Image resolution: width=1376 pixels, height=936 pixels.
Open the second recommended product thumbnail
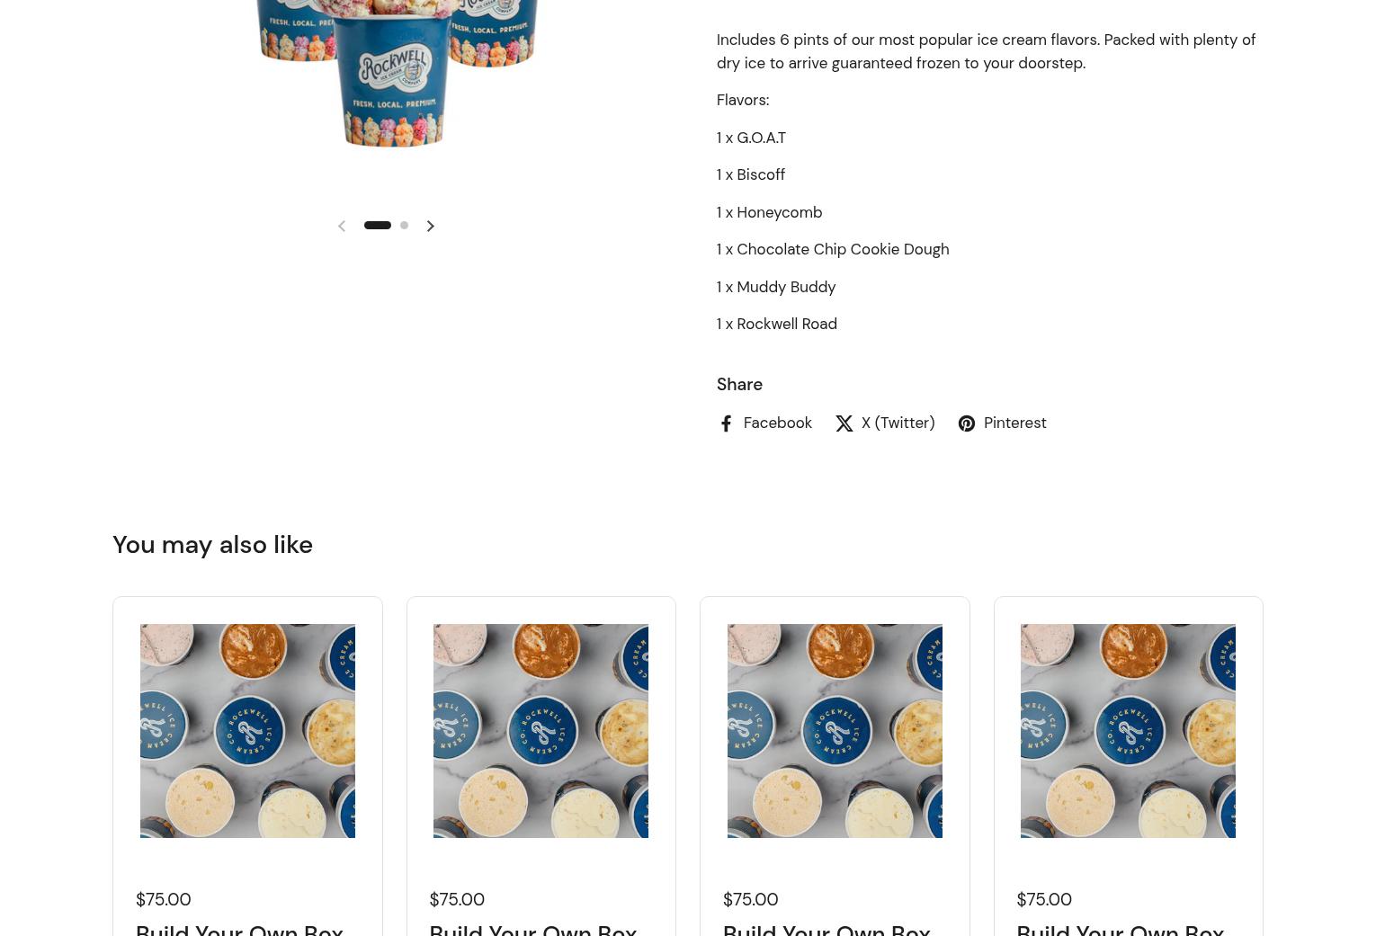tap(541, 731)
